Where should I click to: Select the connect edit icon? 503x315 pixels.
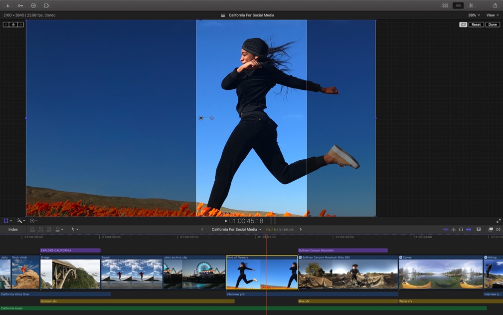[x=32, y=229]
